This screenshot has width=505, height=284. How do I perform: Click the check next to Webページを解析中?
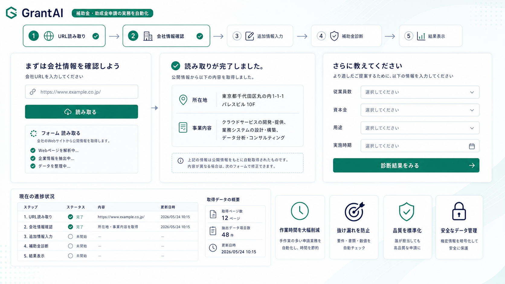click(33, 150)
